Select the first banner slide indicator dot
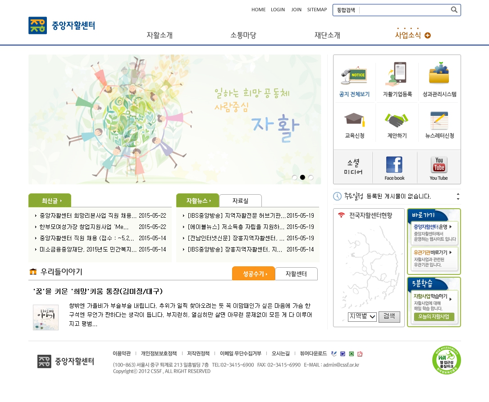 tap(294, 178)
